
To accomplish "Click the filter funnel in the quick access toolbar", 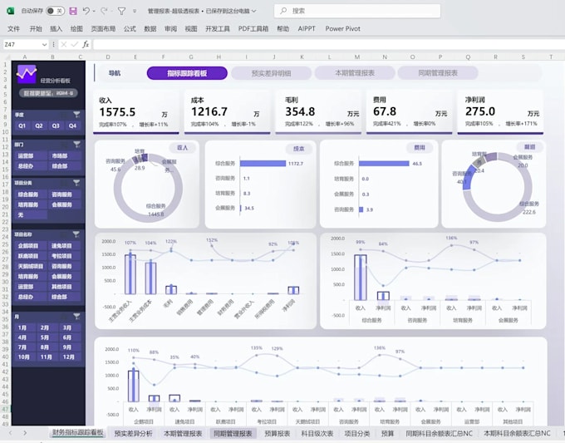I will click(121, 11).
